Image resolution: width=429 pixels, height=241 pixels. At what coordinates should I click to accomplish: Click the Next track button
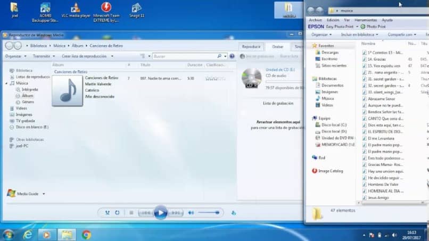pos(176,213)
